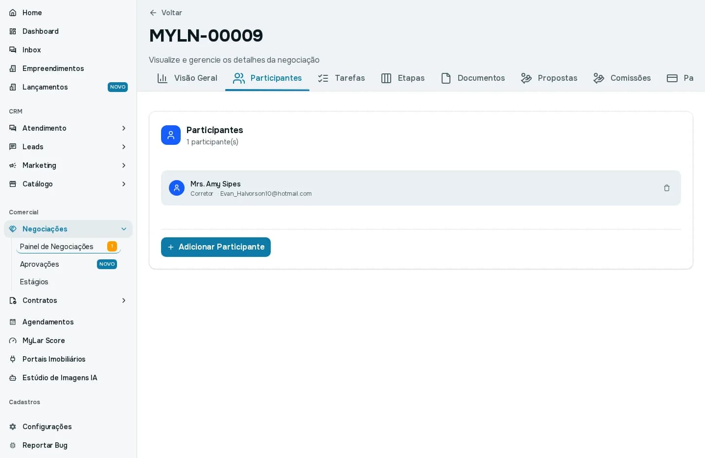
Task: Click the back arrow next to Voltar
Action: tap(153, 13)
